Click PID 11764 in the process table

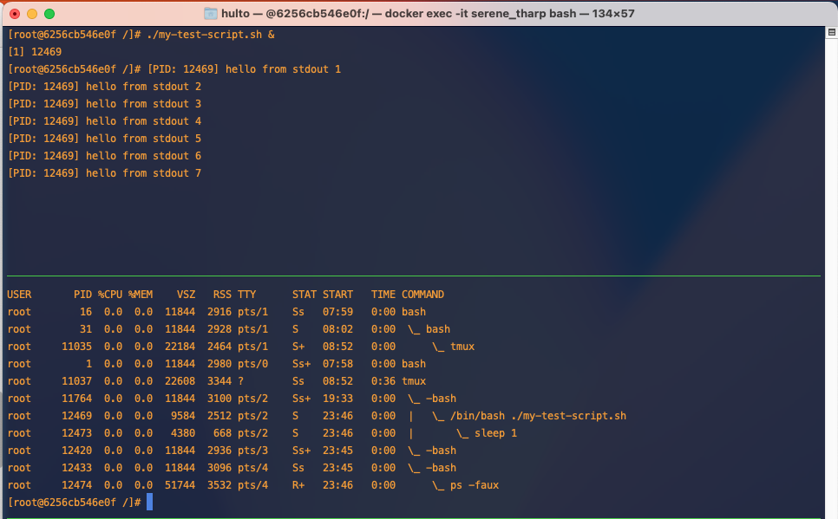(77, 399)
